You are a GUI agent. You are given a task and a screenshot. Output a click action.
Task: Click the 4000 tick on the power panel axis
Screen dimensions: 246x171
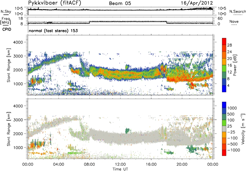(18, 42)
